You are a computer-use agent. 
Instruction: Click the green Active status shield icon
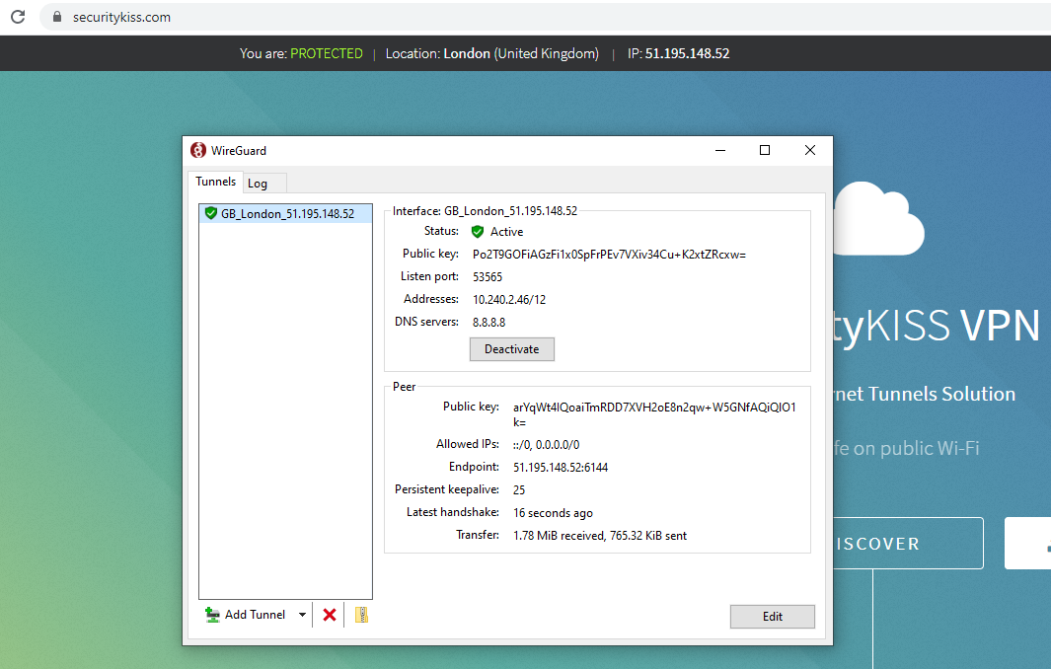(x=478, y=231)
